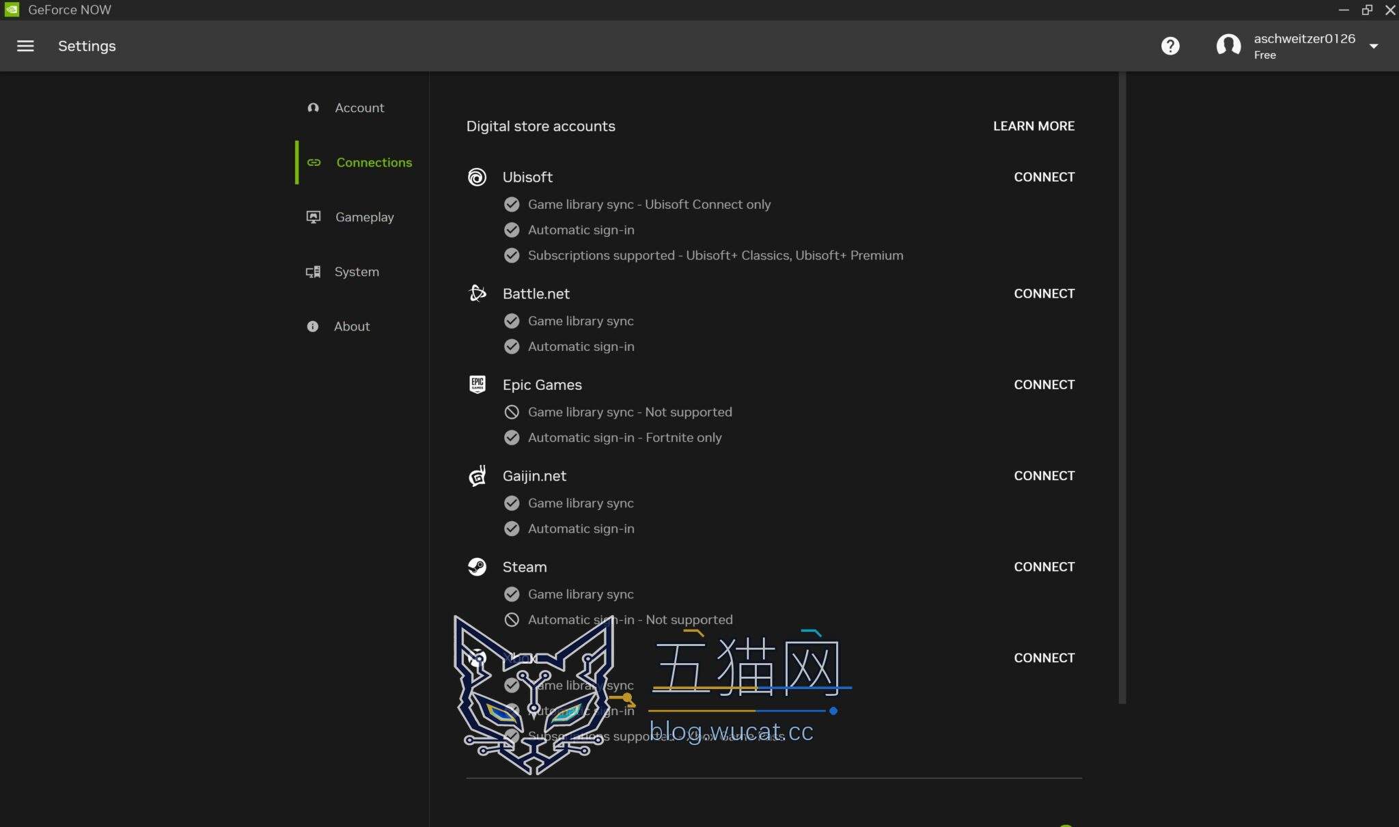
Task: Connect the Battle.net account
Action: click(x=1044, y=294)
